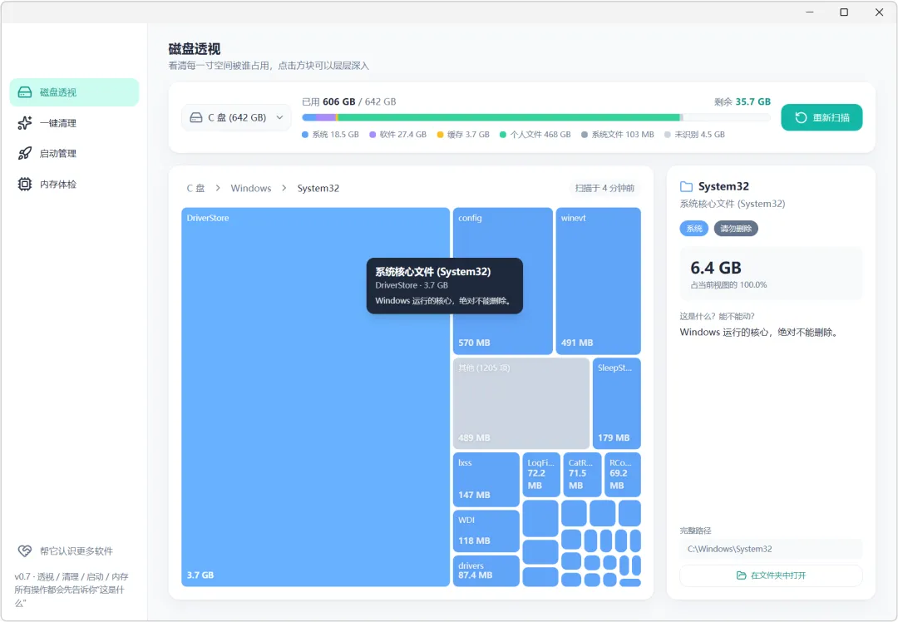Open the WDI 118 MB block
Screen dimensions: 898x622
[x=486, y=531]
